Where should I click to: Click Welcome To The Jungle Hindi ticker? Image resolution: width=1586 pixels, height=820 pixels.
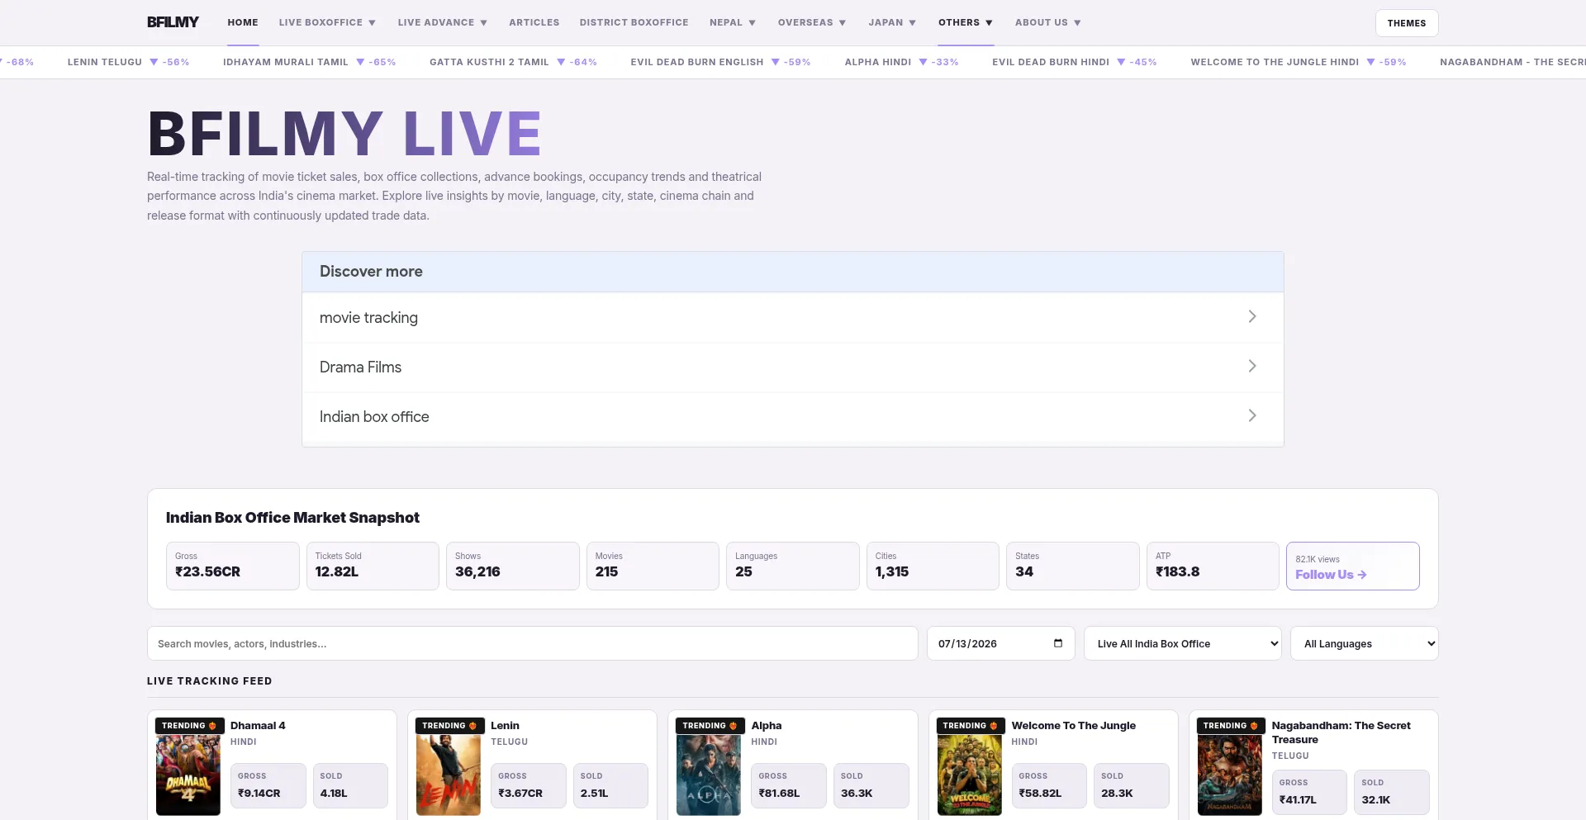pyautogui.click(x=1299, y=62)
